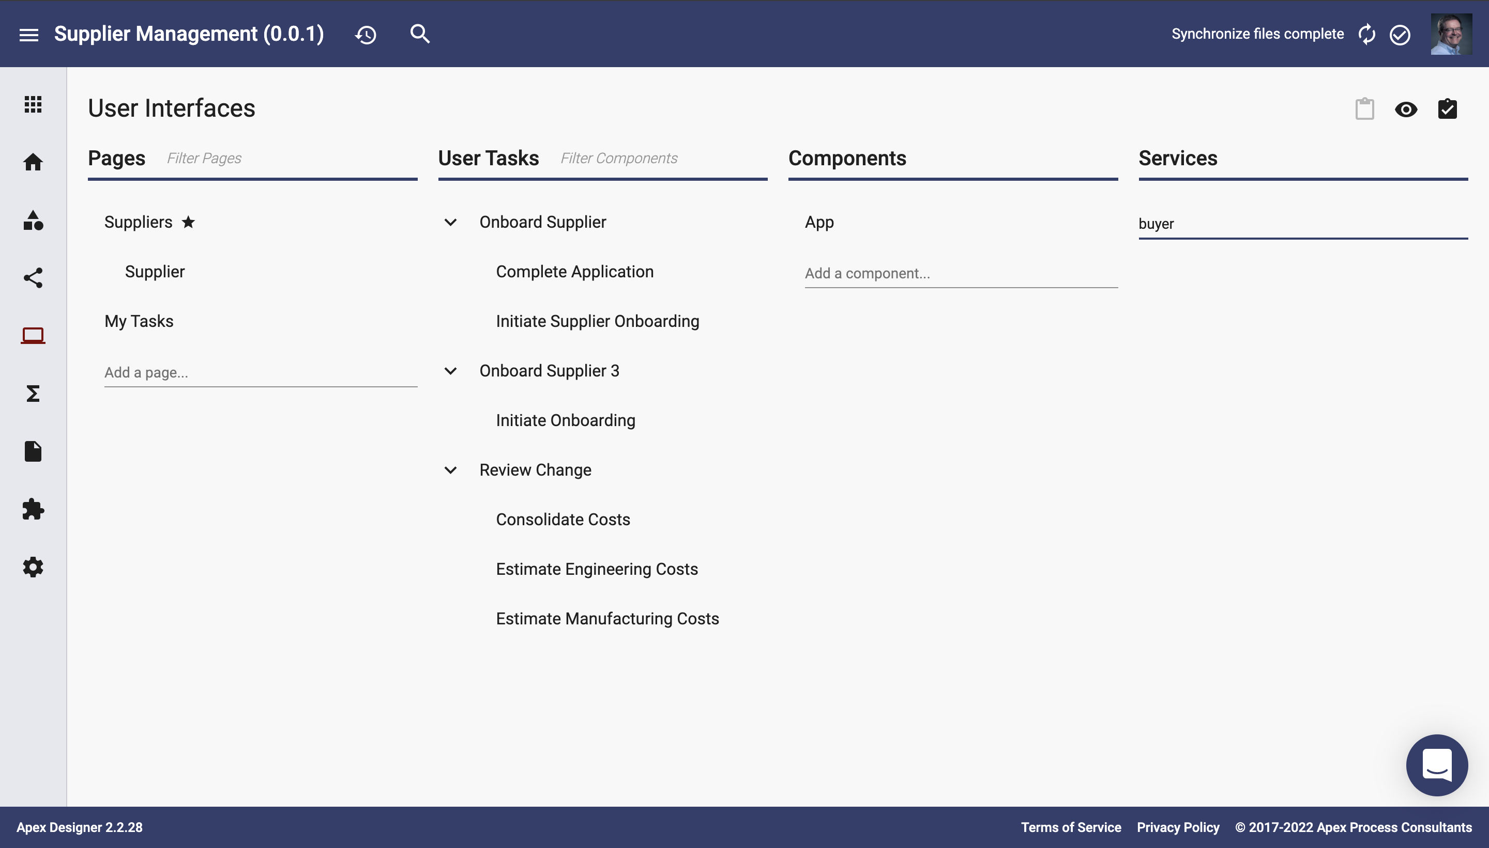The height and width of the screenshot is (848, 1489).
Task: Expand the Onboard Supplier task group
Action: 451,222
